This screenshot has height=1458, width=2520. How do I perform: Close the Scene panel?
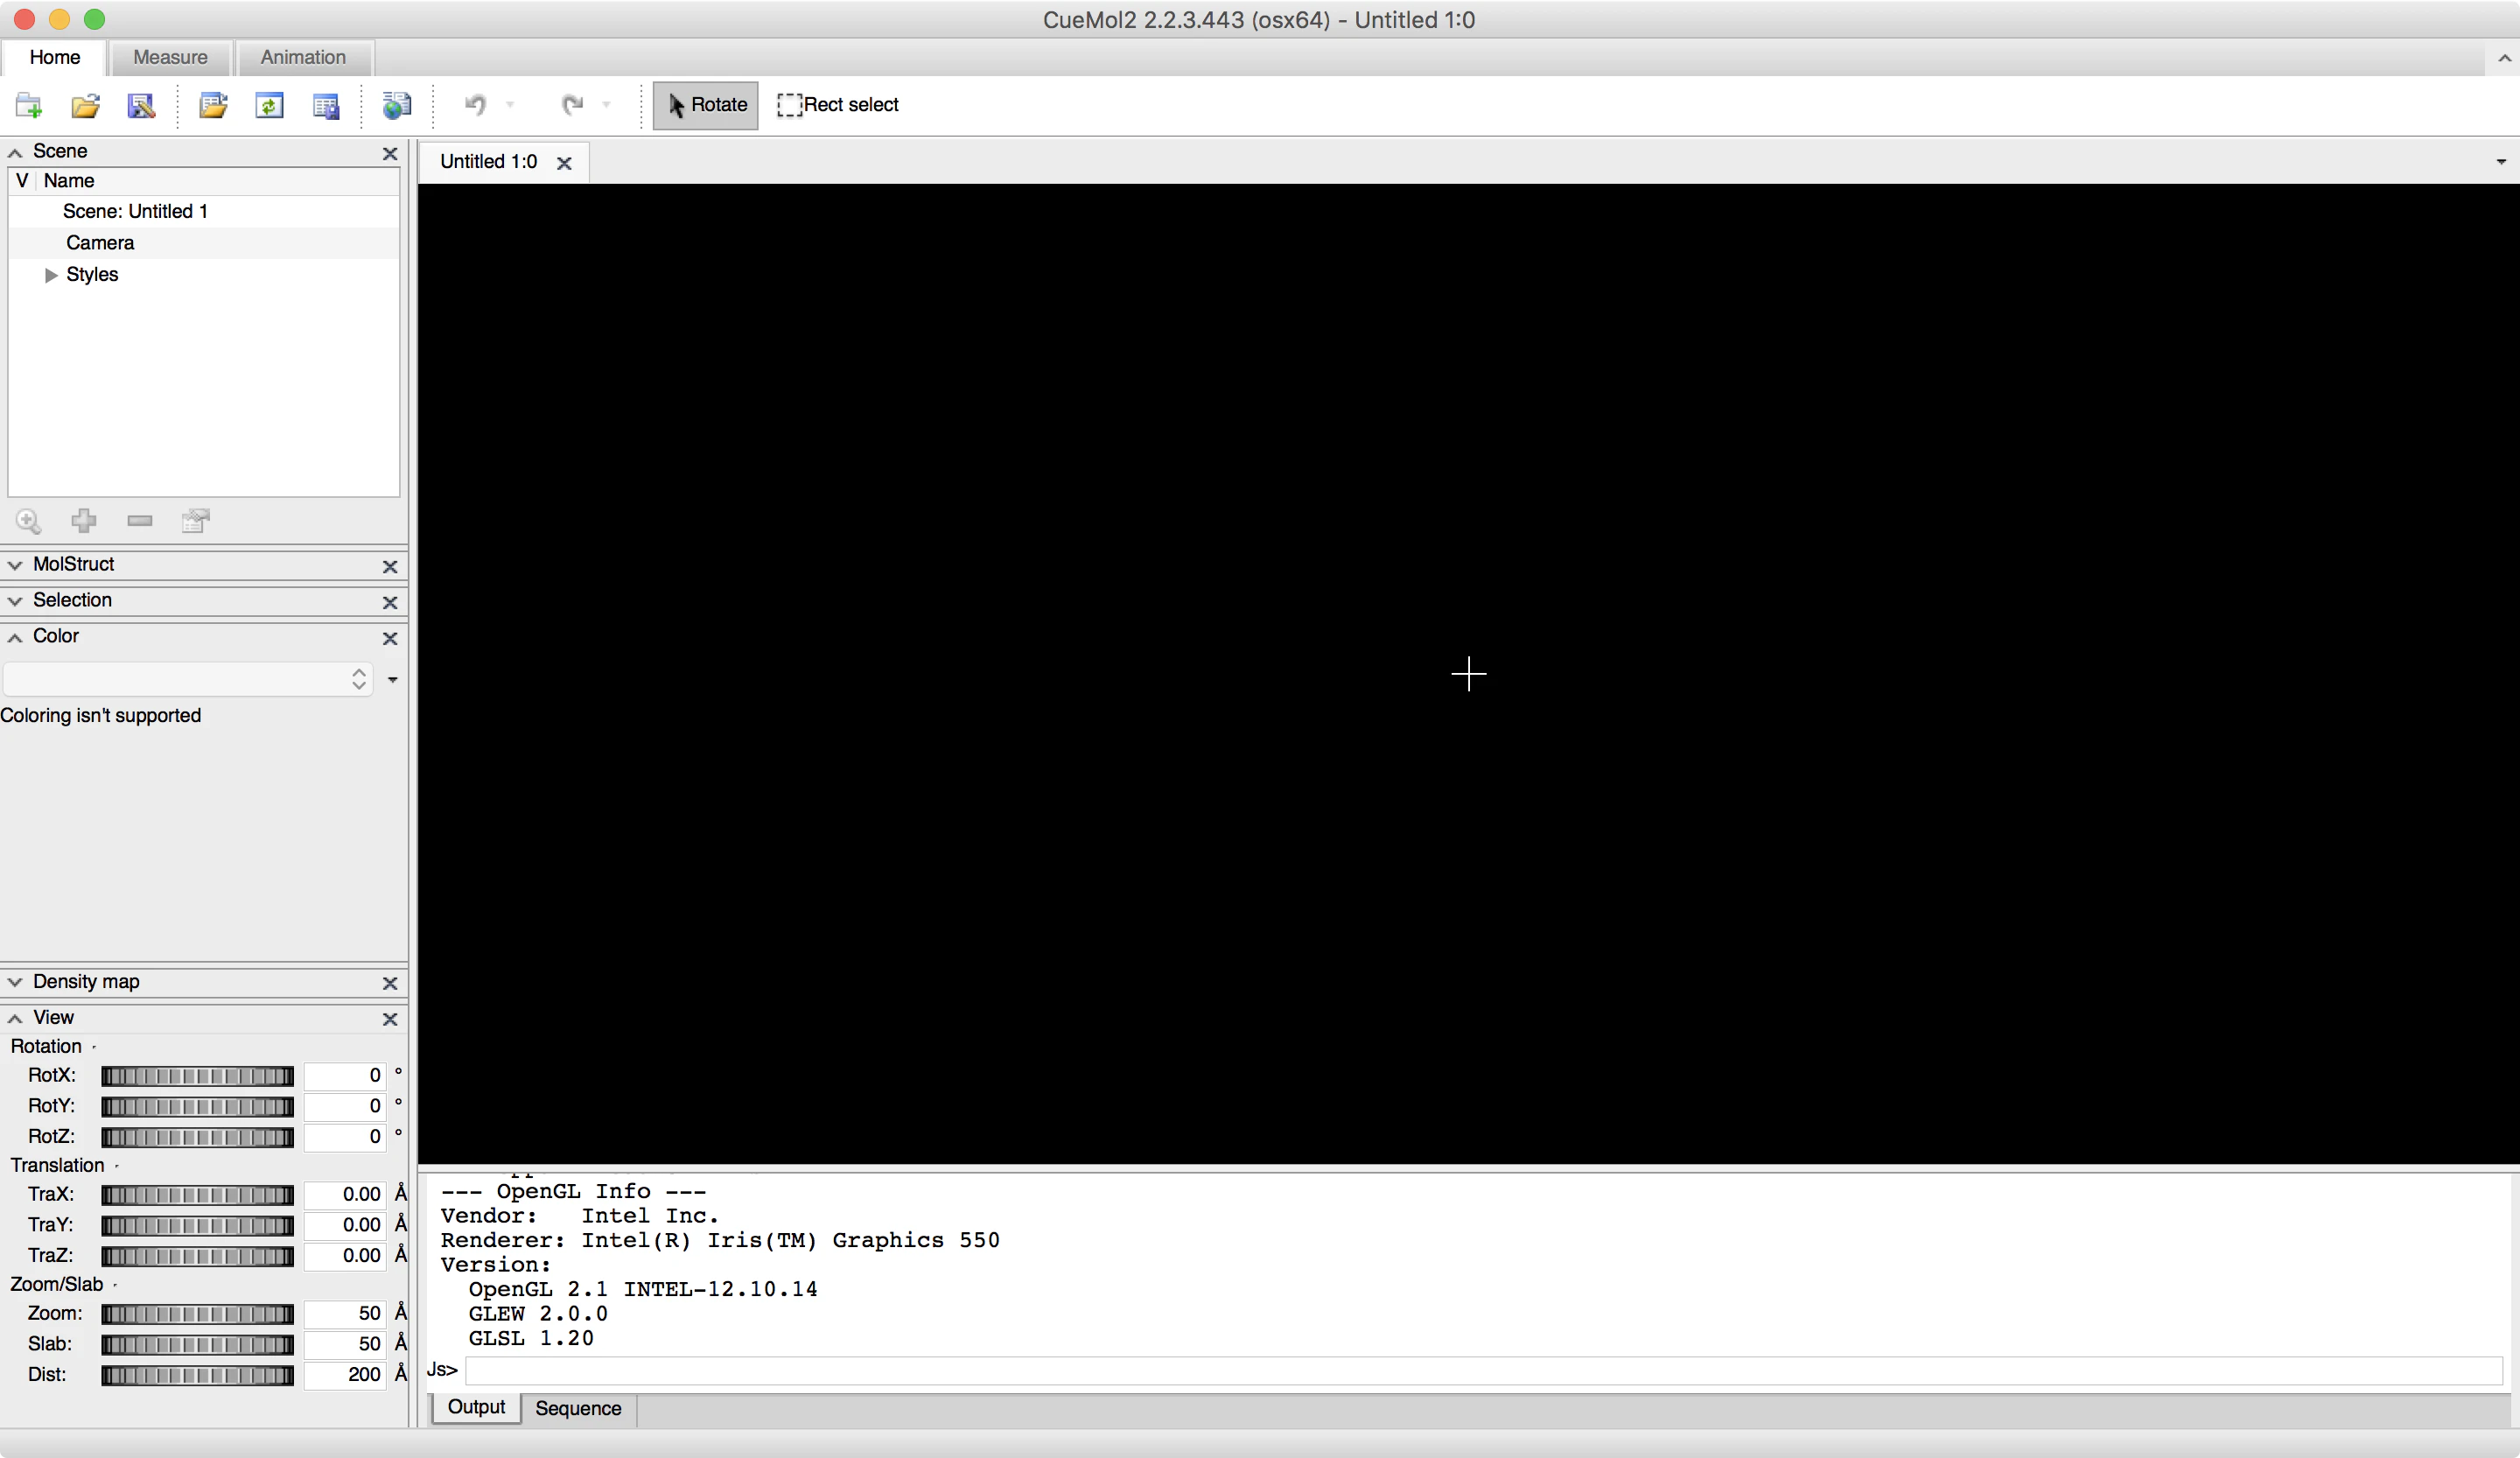tap(390, 153)
